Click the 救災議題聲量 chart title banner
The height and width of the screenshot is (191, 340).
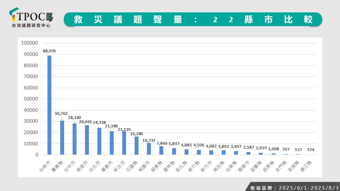pos(193,19)
